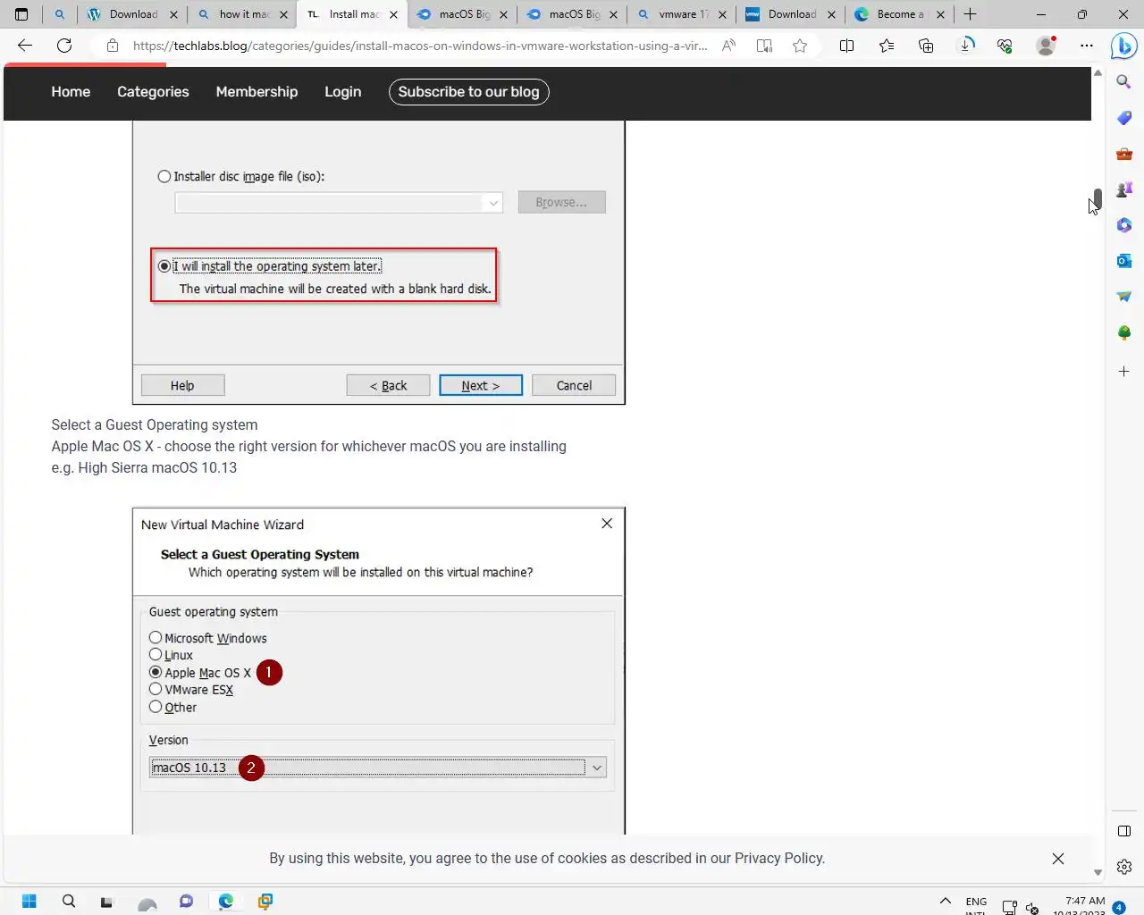Click the < Back button
This screenshot has width=1144, height=915.
coord(388,386)
